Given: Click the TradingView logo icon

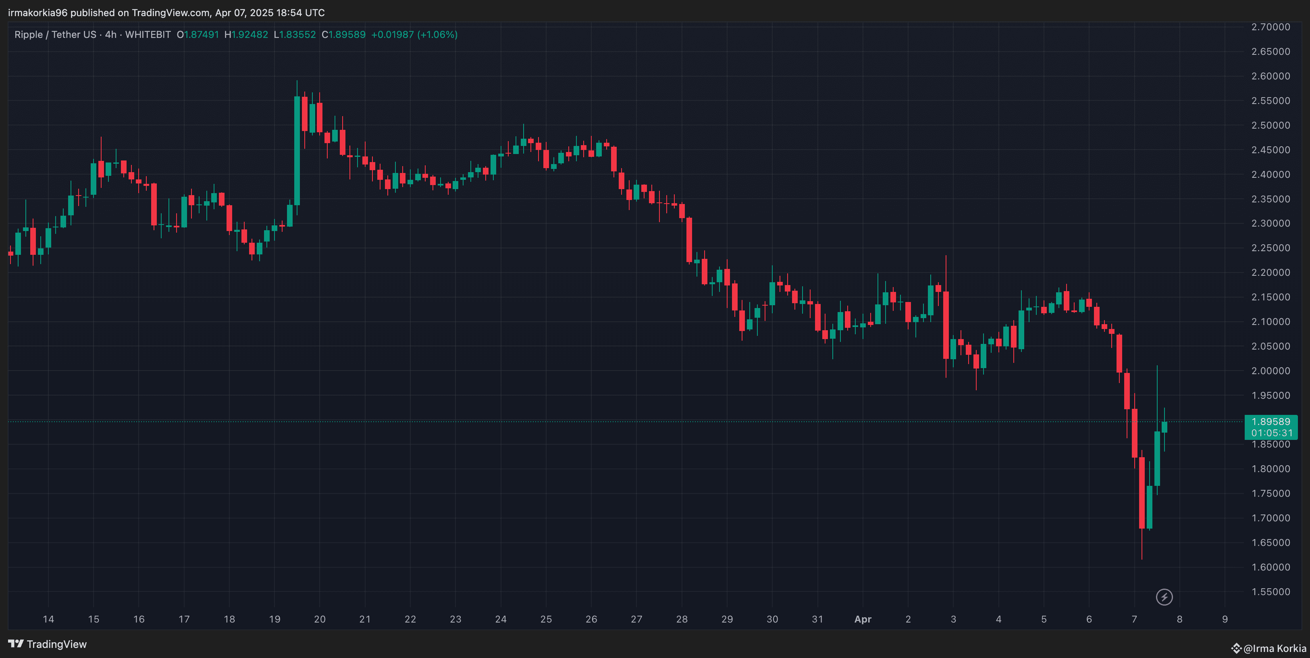Looking at the screenshot, I should (x=16, y=644).
